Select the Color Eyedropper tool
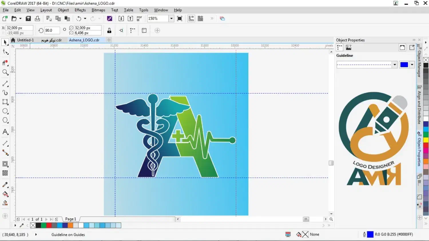The height and width of the screenshot is (241, 429). 5,185
